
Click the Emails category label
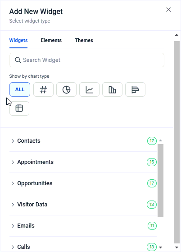tap(26, 226)
